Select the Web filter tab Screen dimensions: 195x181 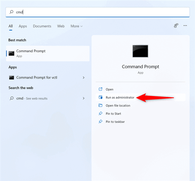(x=61, y=26)
